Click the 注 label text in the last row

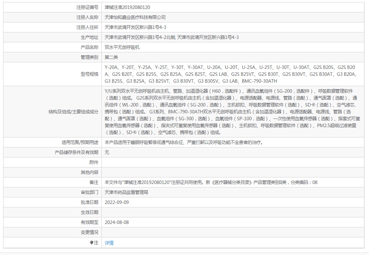click(x=96, y=243)
